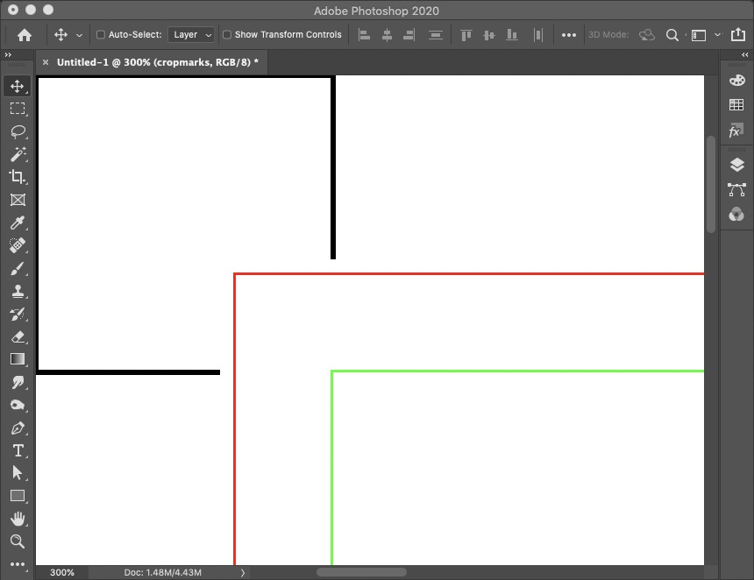
Task: Select the Move tool
Action: point(18,86)
